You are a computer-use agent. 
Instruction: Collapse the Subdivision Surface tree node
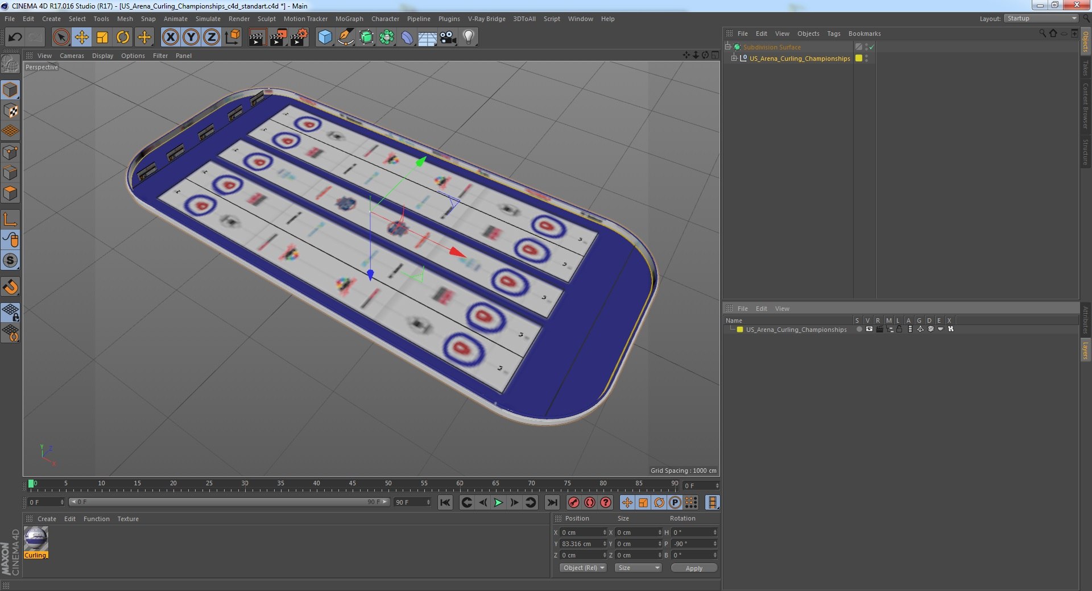(727, 47)
